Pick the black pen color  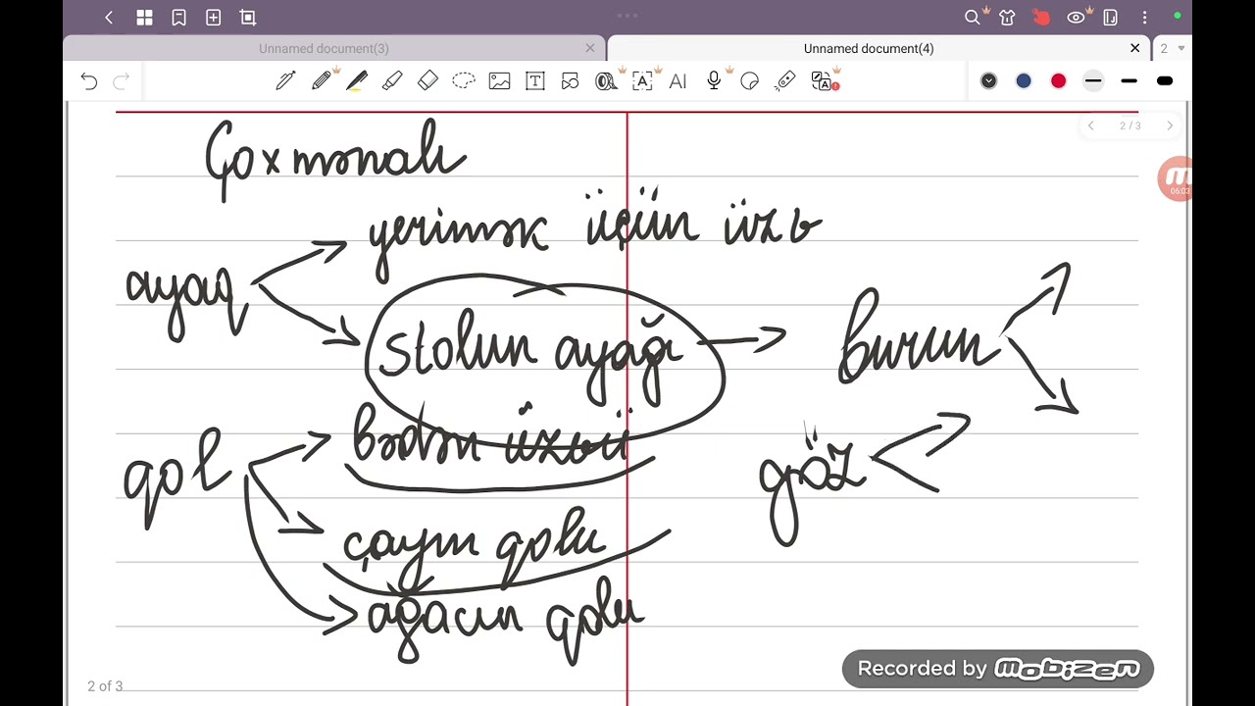point(988,81)
